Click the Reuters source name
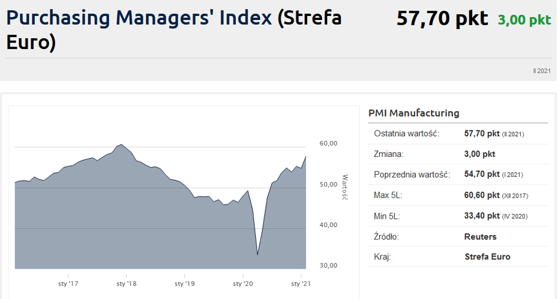Viewport: 559px width, 299px height. (481, 237)
